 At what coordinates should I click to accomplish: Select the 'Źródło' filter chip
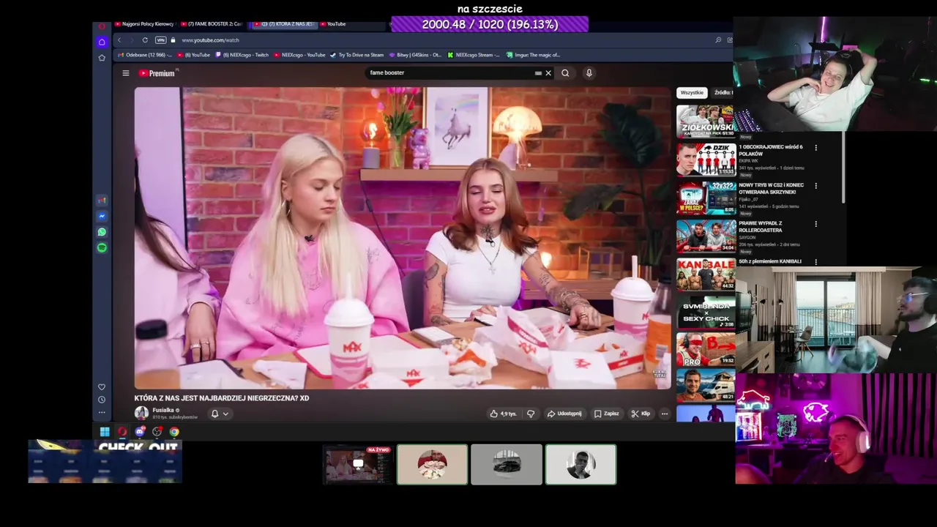pyautogui.click(x=723, y=93)
